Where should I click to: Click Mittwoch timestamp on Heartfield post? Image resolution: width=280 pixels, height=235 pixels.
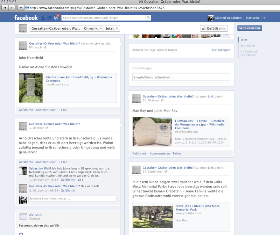(35, 47)
